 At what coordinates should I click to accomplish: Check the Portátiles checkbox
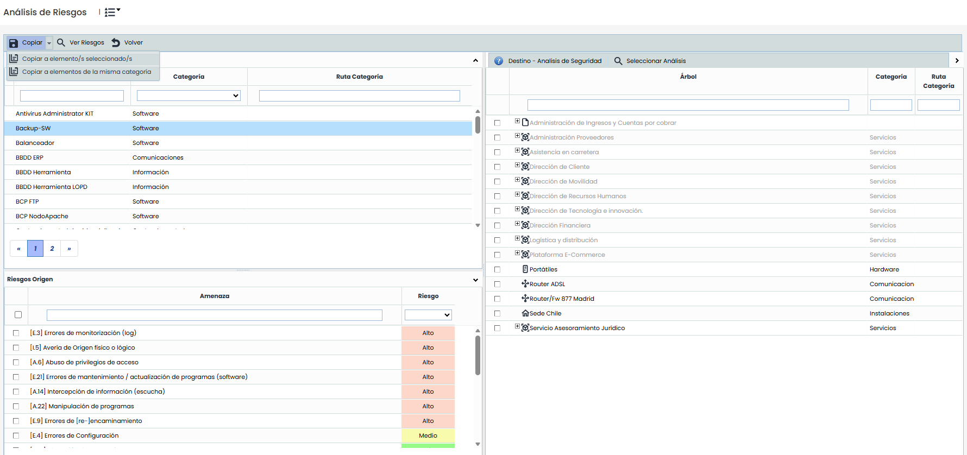(x=497, y=269)
